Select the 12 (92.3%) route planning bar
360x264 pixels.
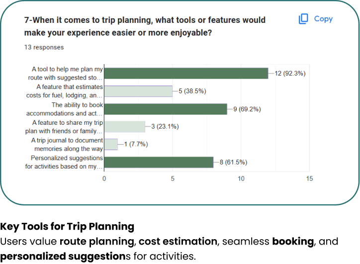tap(186, 74)
